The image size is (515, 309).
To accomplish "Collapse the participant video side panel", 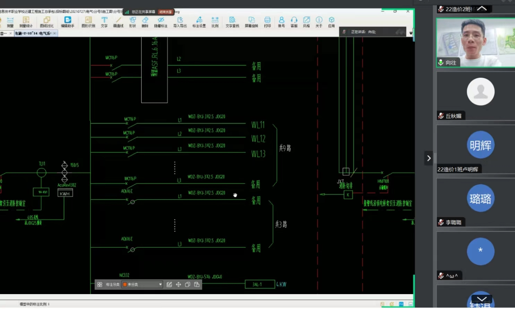I will click(429, 158).
